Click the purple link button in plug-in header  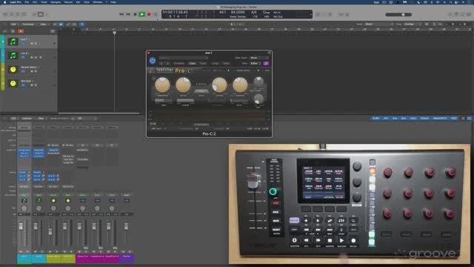point(266,63)
